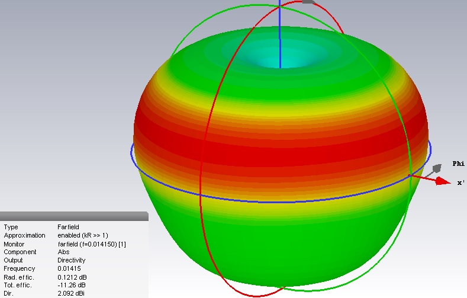The width and height of the screenshot is (467, 298).
Task: Click the 'Directivity' output value
Action: (72, 260)
